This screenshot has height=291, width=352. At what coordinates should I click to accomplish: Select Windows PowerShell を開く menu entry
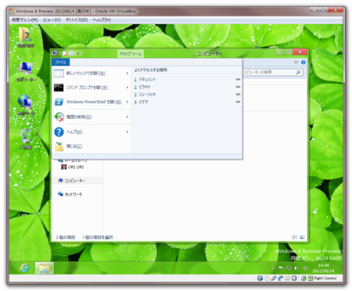[x=92, y=102]
